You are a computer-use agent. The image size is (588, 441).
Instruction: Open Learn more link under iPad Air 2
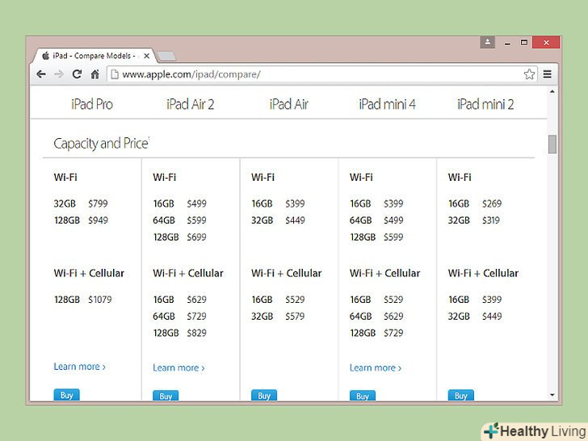tap(178, 368)
